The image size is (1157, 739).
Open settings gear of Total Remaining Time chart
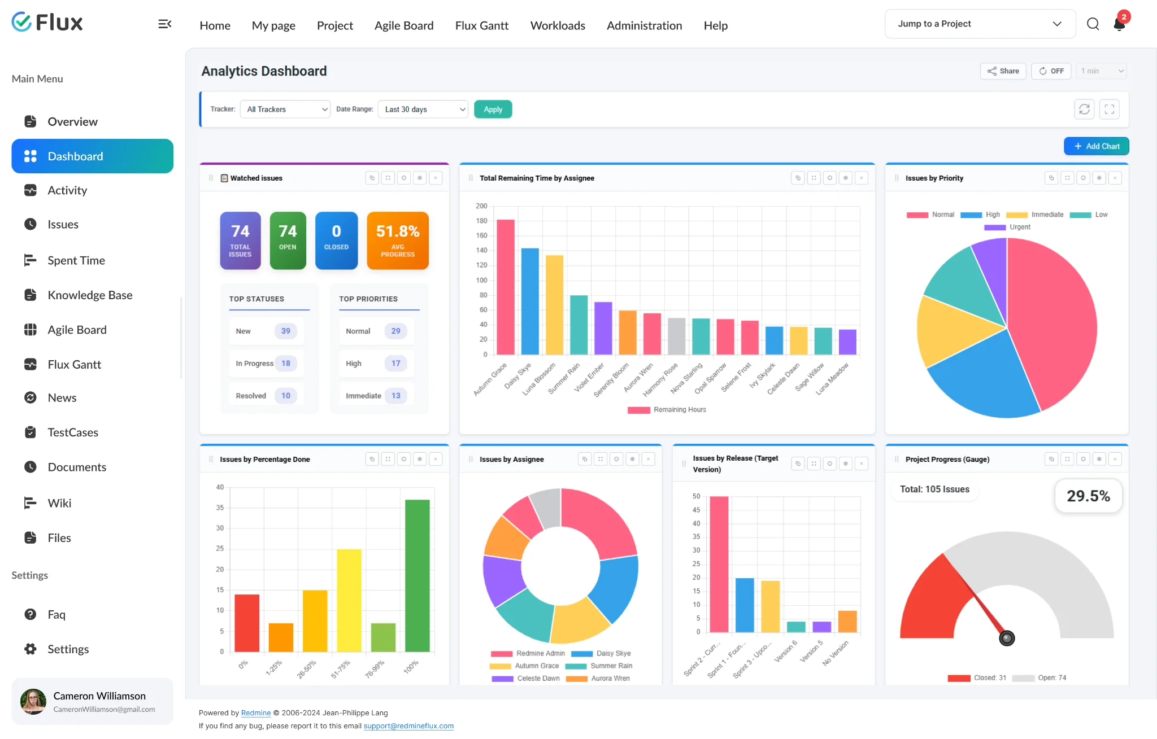tap(845, 178)
